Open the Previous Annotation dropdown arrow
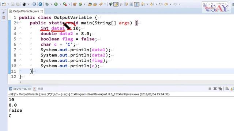Image resolution: width=234 pixels, height=131 pixels. [x=156, y=4]
